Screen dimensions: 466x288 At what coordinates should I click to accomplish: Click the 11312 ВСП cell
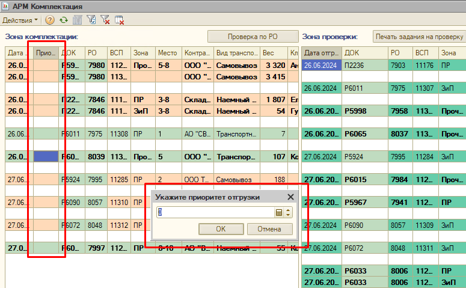coord(119,225)
